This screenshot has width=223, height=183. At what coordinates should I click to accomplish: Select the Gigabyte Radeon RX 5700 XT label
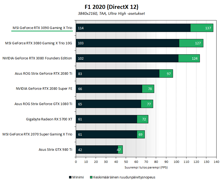(x=49, y=119)
